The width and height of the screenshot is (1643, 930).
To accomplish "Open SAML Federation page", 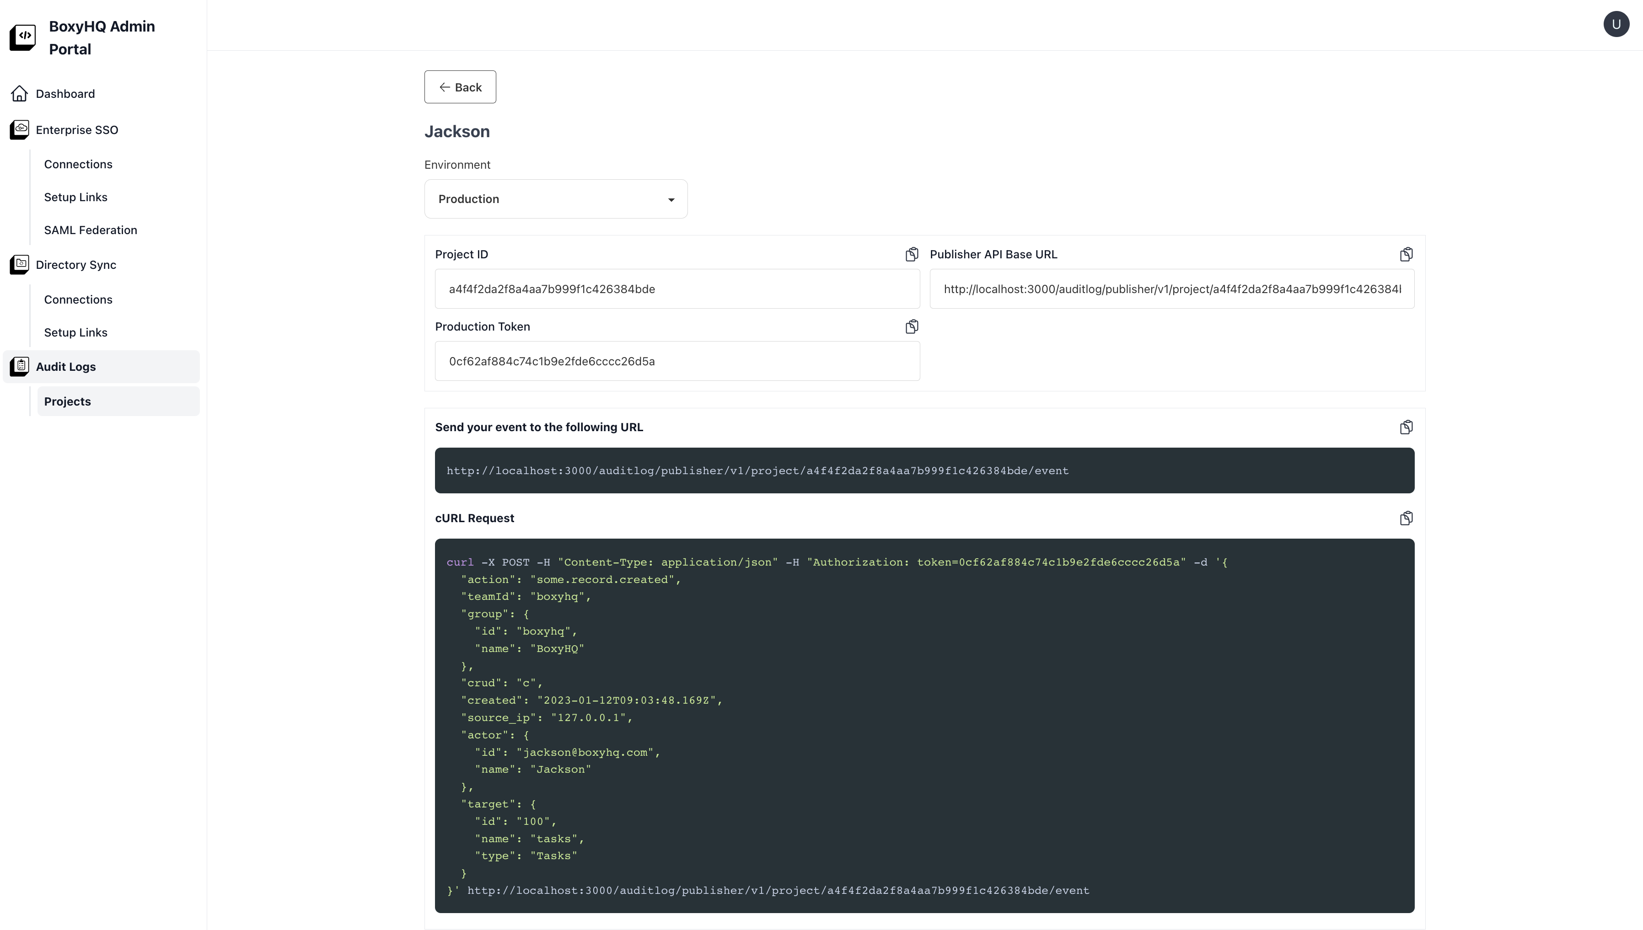I will [90, 230].
